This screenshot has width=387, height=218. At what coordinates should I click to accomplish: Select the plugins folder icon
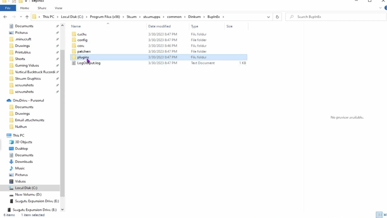pos(74,57)
